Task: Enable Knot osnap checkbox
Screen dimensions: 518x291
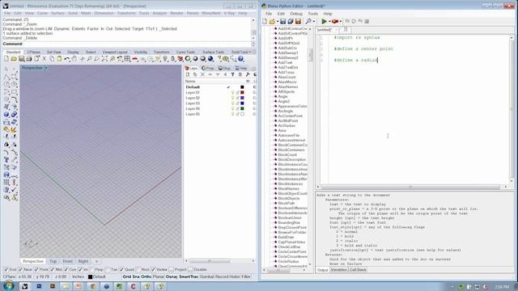Action: click(138, 269)
